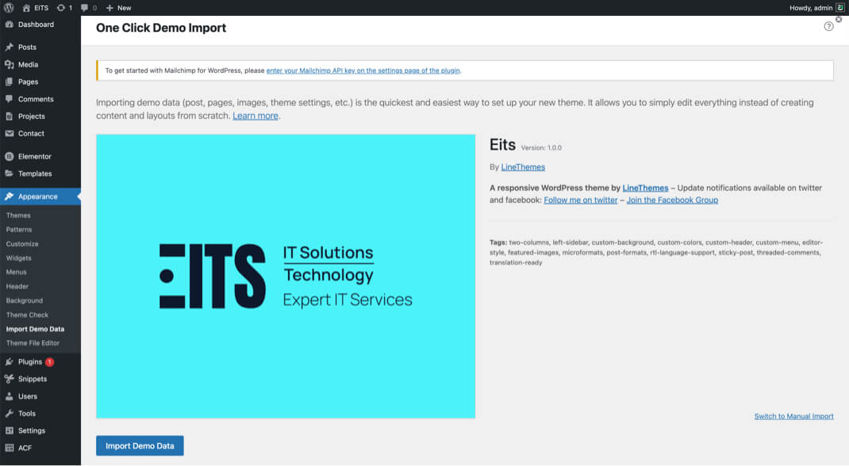
Task: Click the WordPress logo in the admin bar
Action: point(9,8)
